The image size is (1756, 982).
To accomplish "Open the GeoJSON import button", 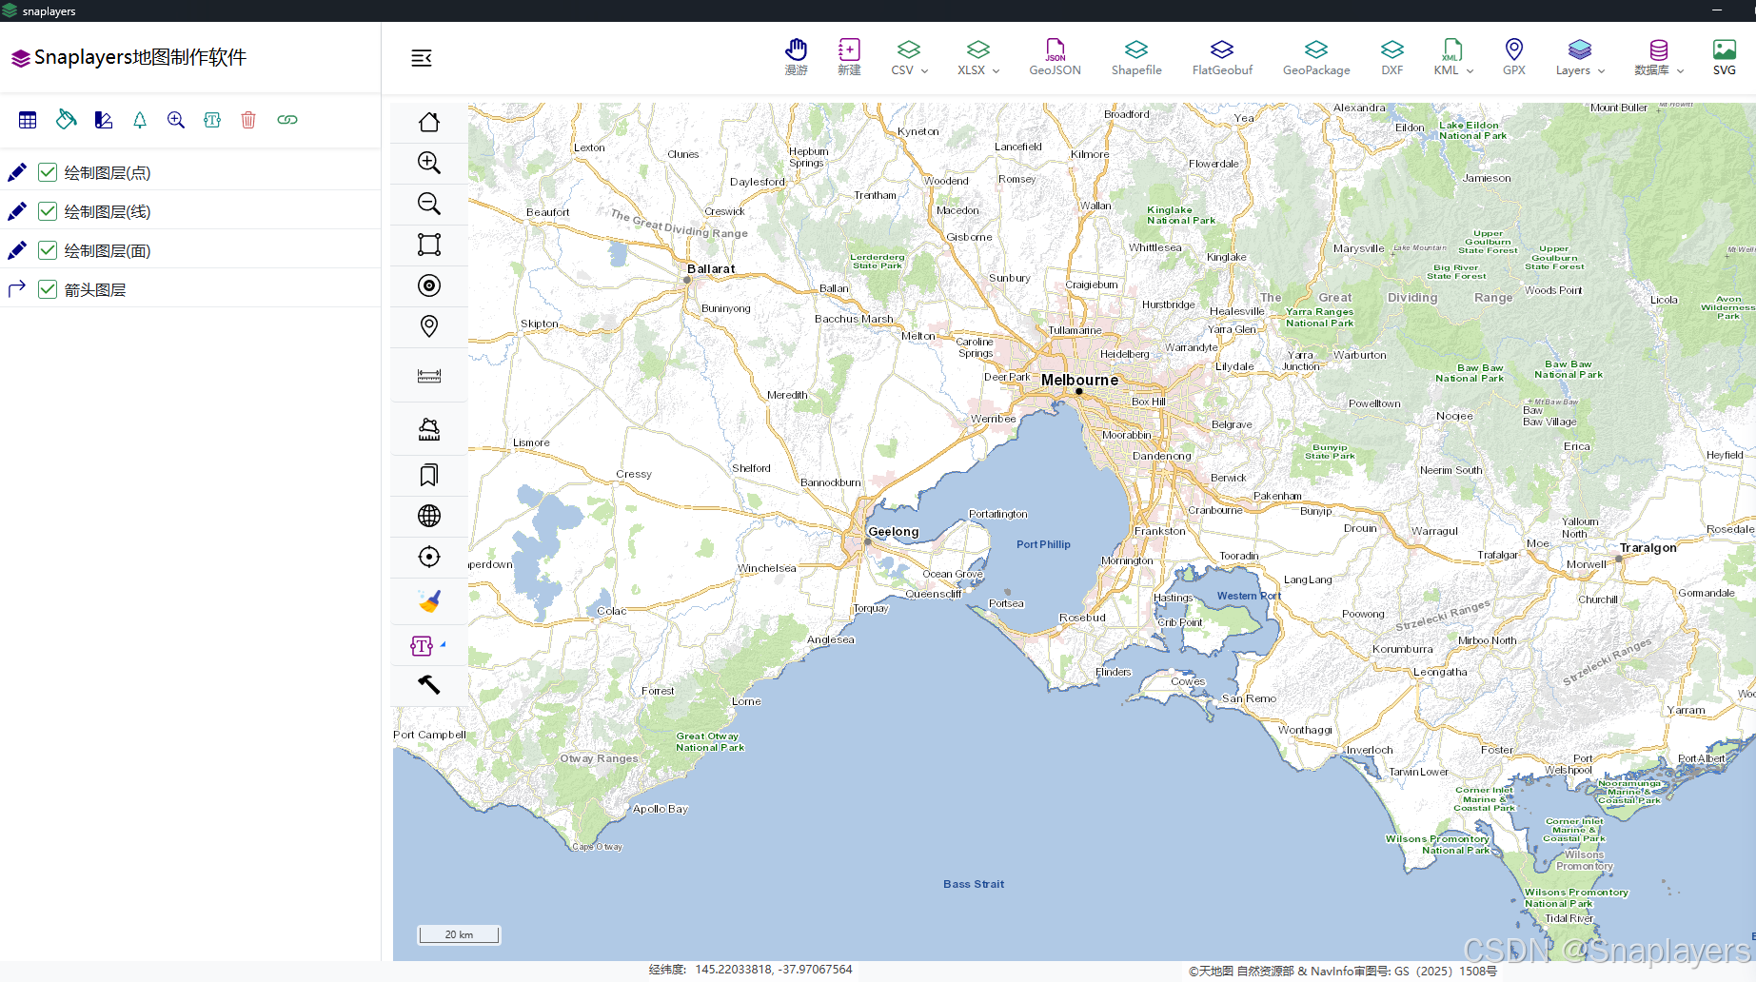I will click(x=1055, y=57).
